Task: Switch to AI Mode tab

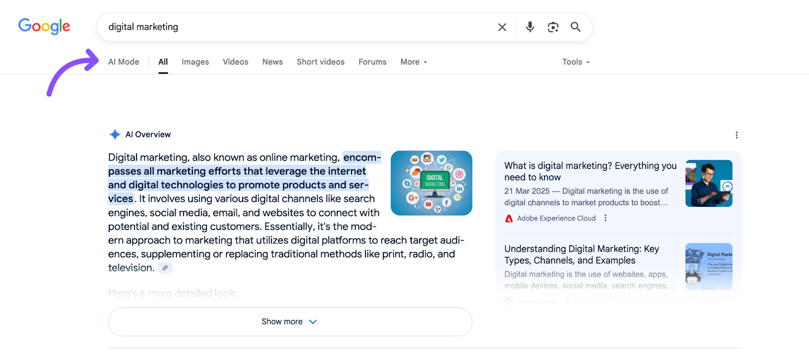Action: [123, 62]
